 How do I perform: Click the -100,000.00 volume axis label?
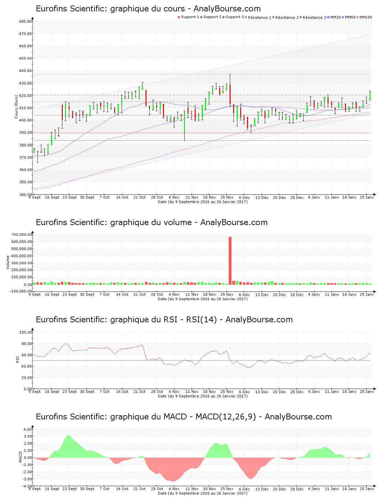21,291
